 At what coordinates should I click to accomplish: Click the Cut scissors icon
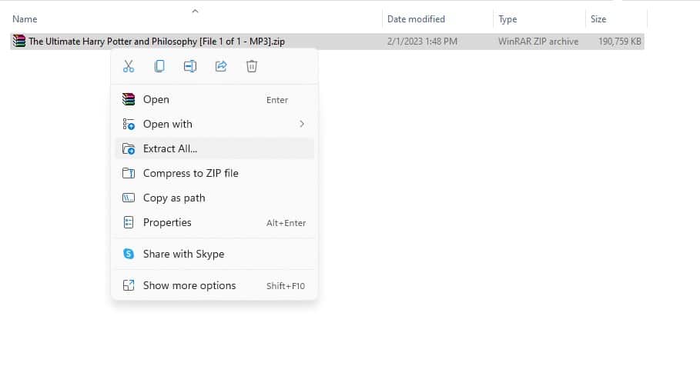(x=129, y=66)
